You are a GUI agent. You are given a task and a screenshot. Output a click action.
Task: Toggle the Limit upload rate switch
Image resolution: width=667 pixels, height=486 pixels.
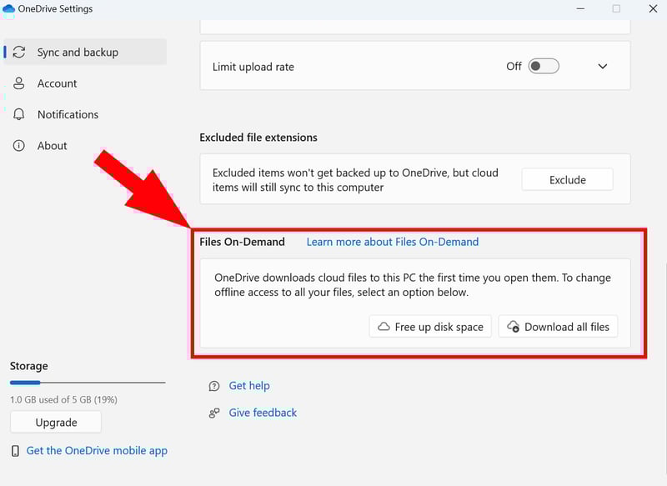click(544, 66)
